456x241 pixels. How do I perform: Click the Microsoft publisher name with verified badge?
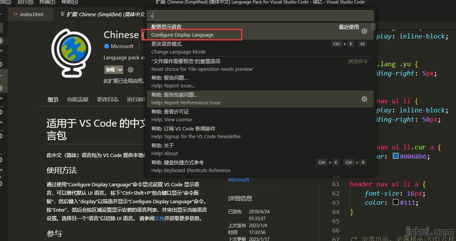click(119, 46)
